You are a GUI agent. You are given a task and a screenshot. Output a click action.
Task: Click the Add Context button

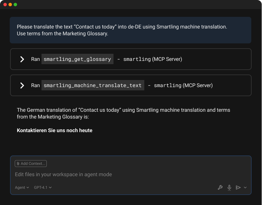tap(30, 164)
